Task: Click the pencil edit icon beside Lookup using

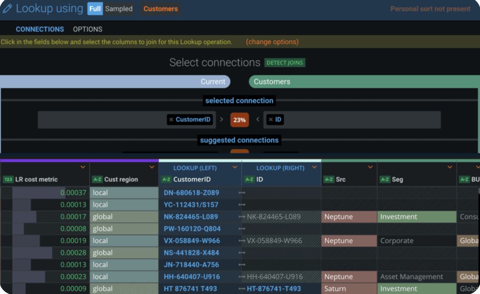Action: pos(7,8)
